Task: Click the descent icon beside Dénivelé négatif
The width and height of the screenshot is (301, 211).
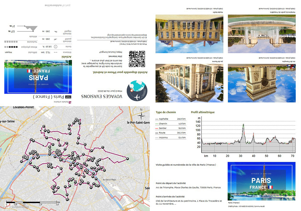Action: click(55, 32)
